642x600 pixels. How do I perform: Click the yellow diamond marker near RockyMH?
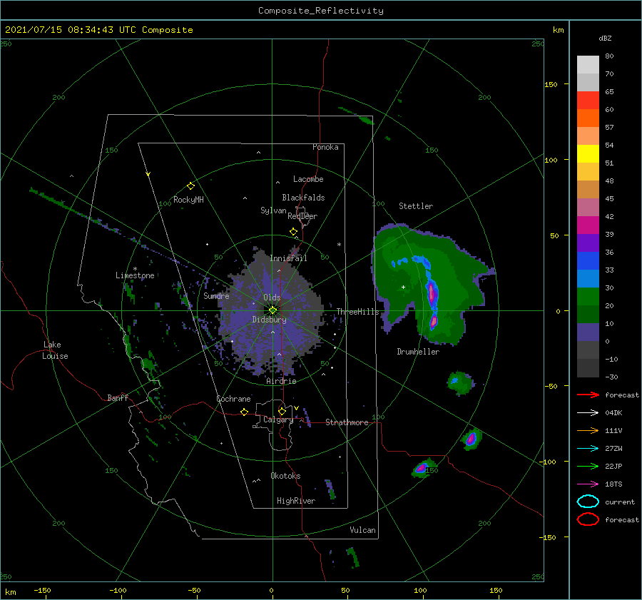click(190, 186)
